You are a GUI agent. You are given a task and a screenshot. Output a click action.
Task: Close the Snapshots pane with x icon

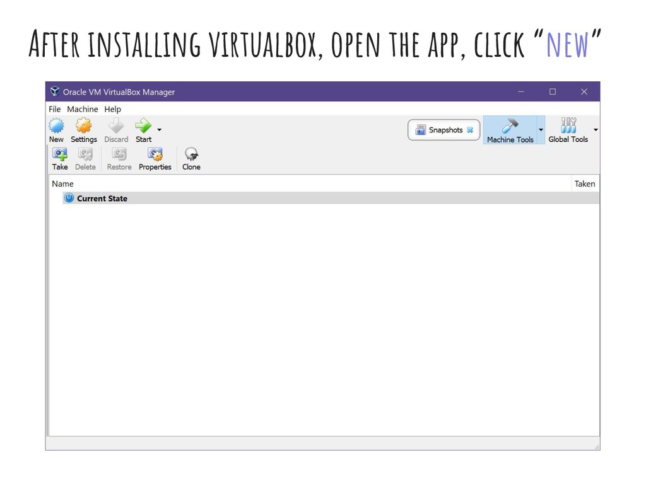pos(470,130)
